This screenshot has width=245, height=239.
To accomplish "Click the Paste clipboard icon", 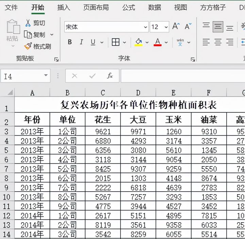I will click(x=13, y=27).
